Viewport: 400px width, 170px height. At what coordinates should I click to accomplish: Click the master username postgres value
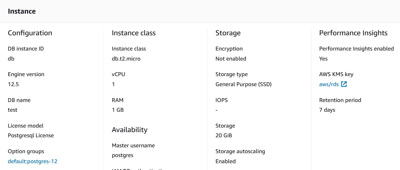point(123,155)
